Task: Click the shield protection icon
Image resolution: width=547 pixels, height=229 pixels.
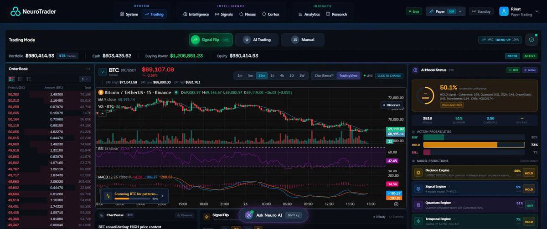Action: (531, 40)
